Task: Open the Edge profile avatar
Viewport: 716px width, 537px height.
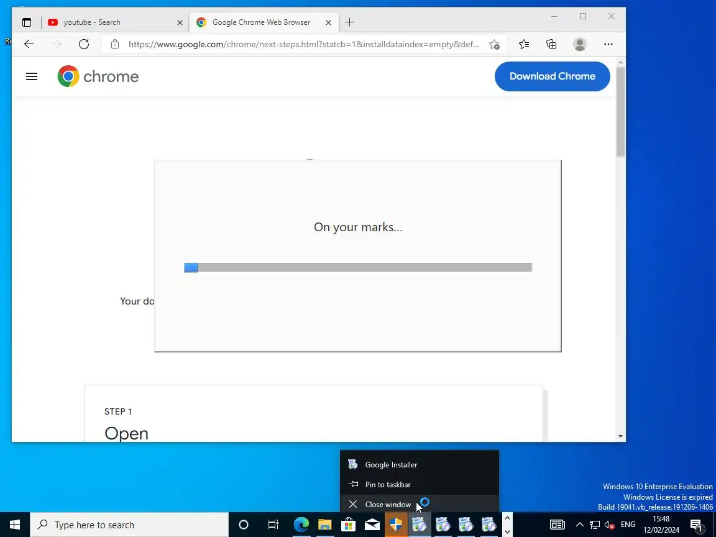Action: tap(580, 44)
